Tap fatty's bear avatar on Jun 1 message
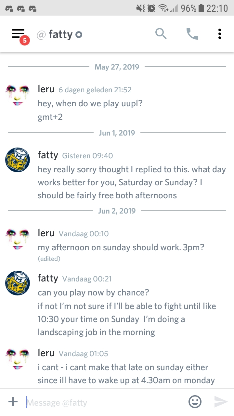 (18, 160)
